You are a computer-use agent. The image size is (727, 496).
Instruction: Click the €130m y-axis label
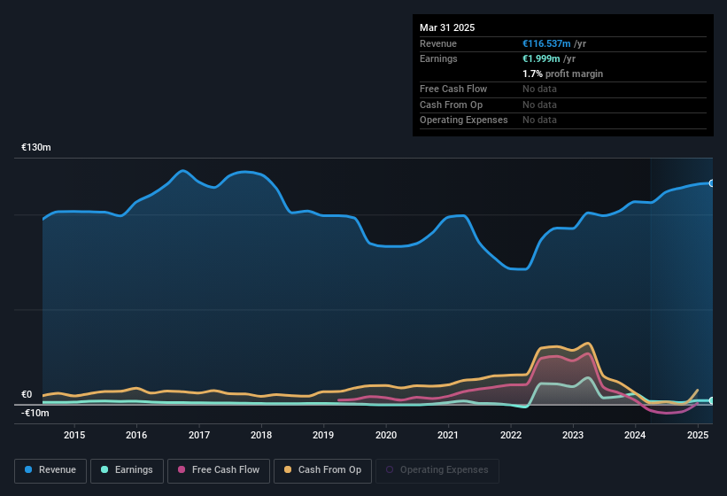(36, 147)
